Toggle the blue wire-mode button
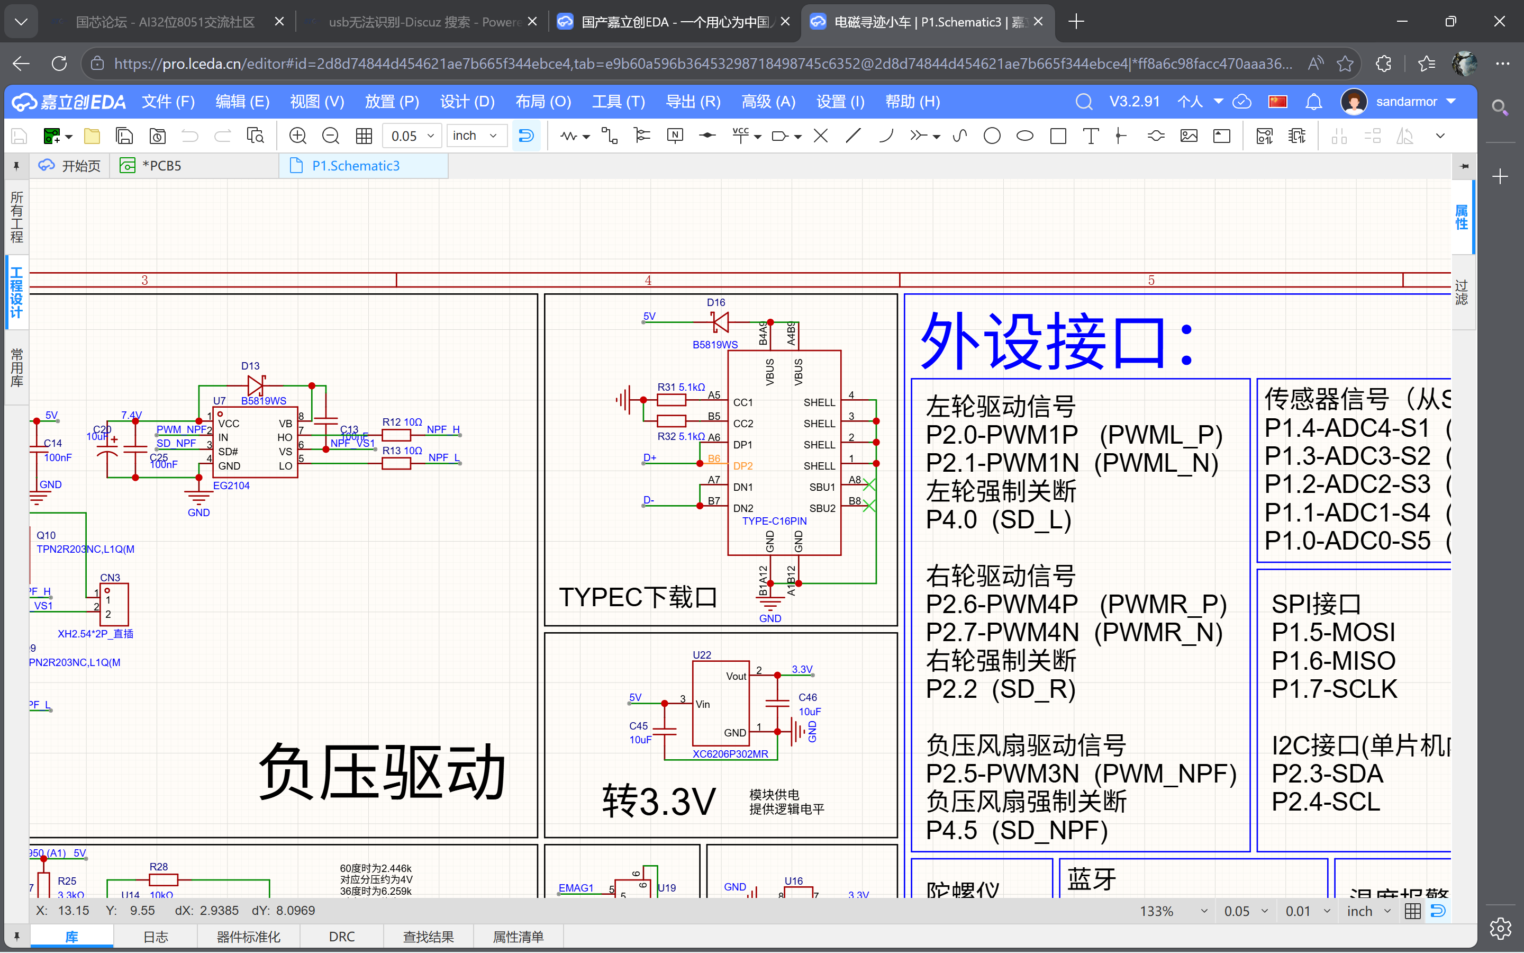 coord(527,136)
